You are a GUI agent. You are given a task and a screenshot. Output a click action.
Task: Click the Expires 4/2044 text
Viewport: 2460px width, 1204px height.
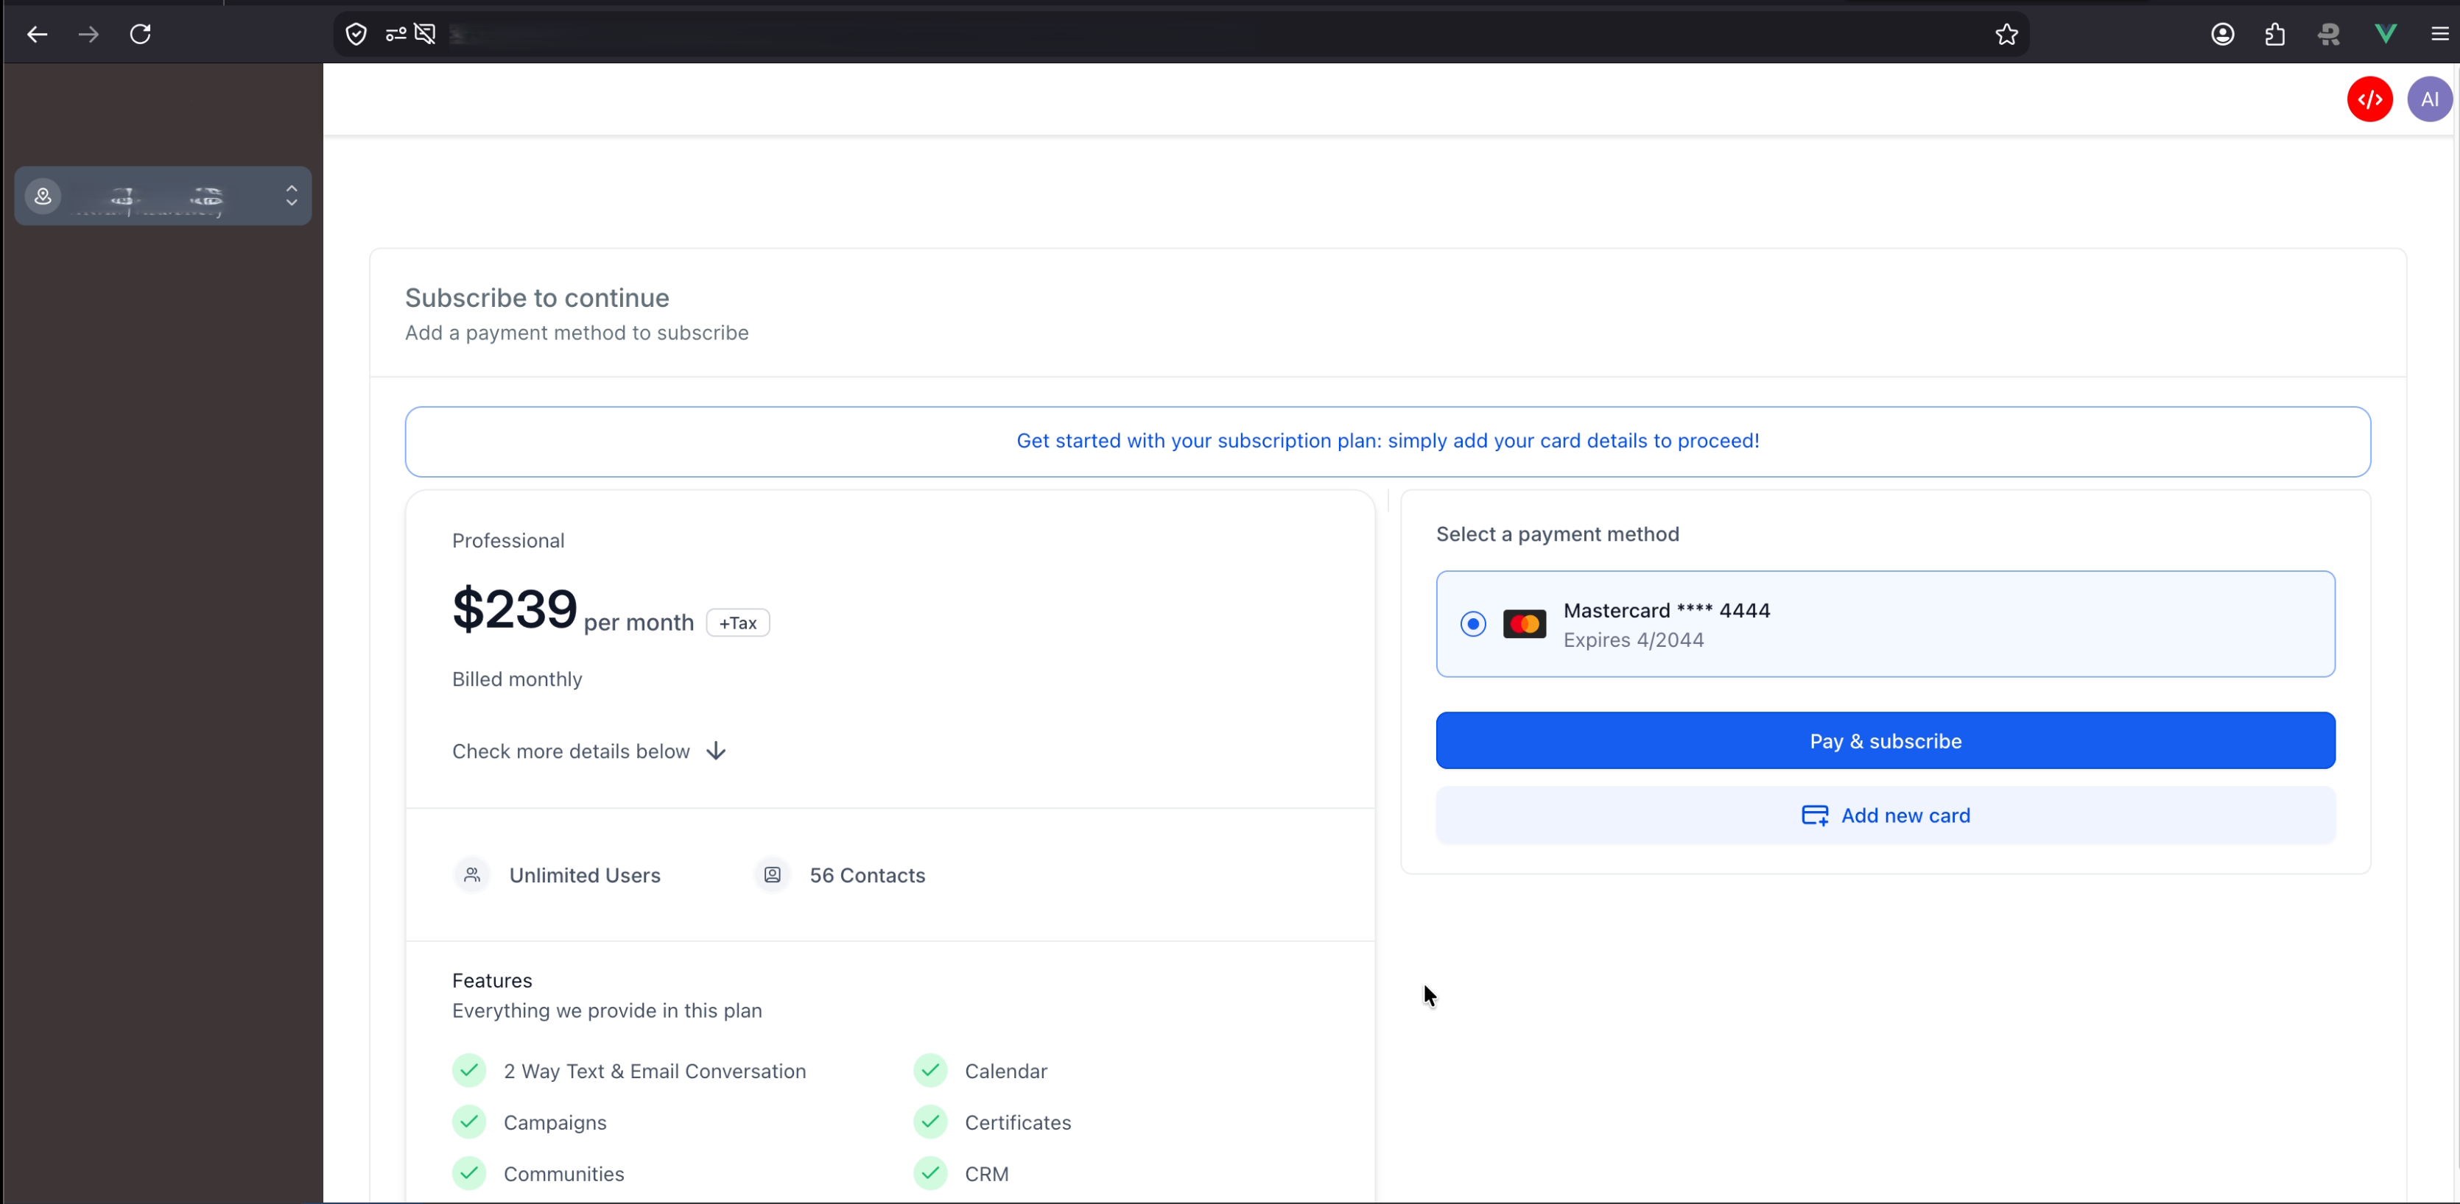pyautogui.click(x=1633, y=640)
